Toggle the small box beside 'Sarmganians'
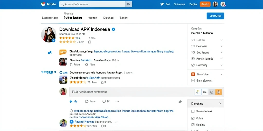Viewport: 263px width, 131px height. pos(193,81)
